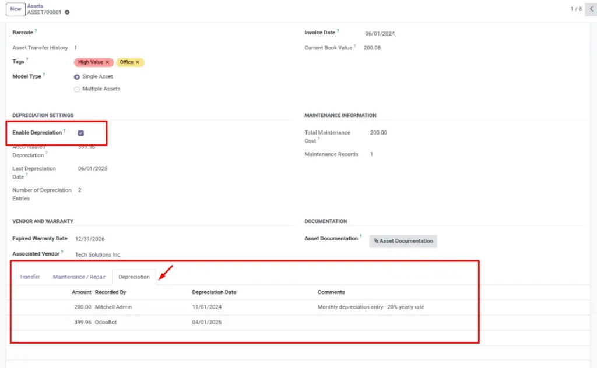Viewport: 597px width, 368px height.
Task: Open the 200.00 depreciation row amount
Action: pyautogui.click(x=83, y=307)
